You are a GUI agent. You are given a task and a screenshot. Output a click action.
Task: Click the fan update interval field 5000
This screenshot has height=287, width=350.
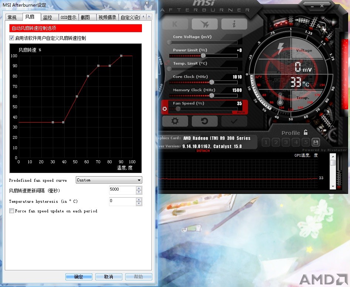(122, 190)
